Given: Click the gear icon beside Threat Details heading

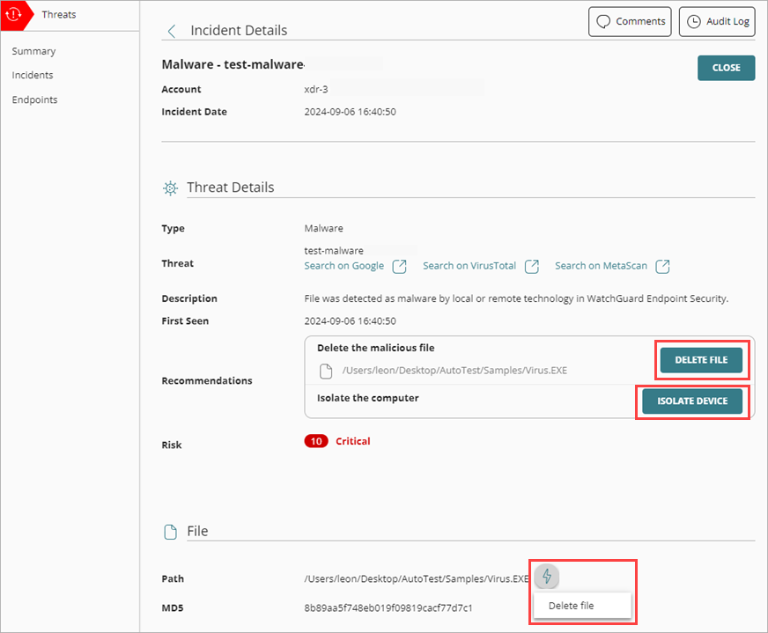Looking at the screenshot, I should (170, 188).
